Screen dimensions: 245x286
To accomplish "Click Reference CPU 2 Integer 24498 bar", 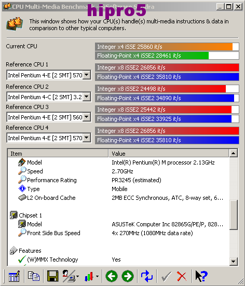I will click(167, 89).
